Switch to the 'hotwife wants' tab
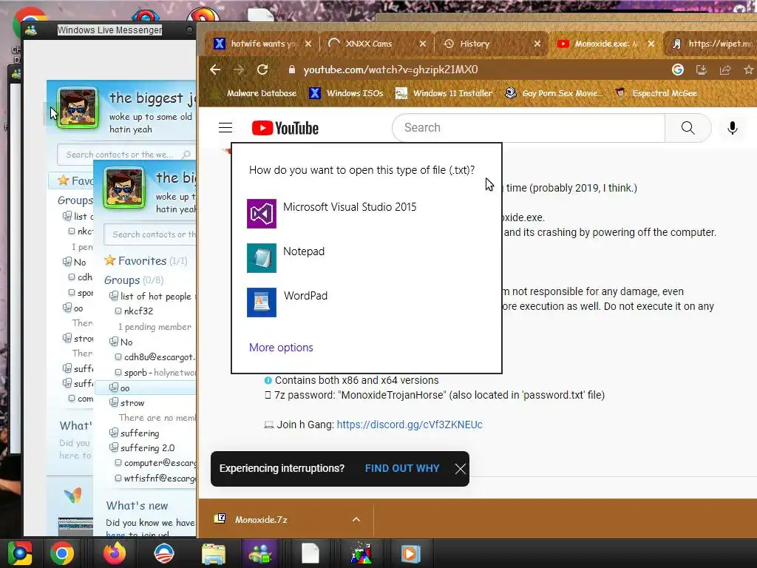The width and height of the screenshot is (757, 568). tap(264, 44)
